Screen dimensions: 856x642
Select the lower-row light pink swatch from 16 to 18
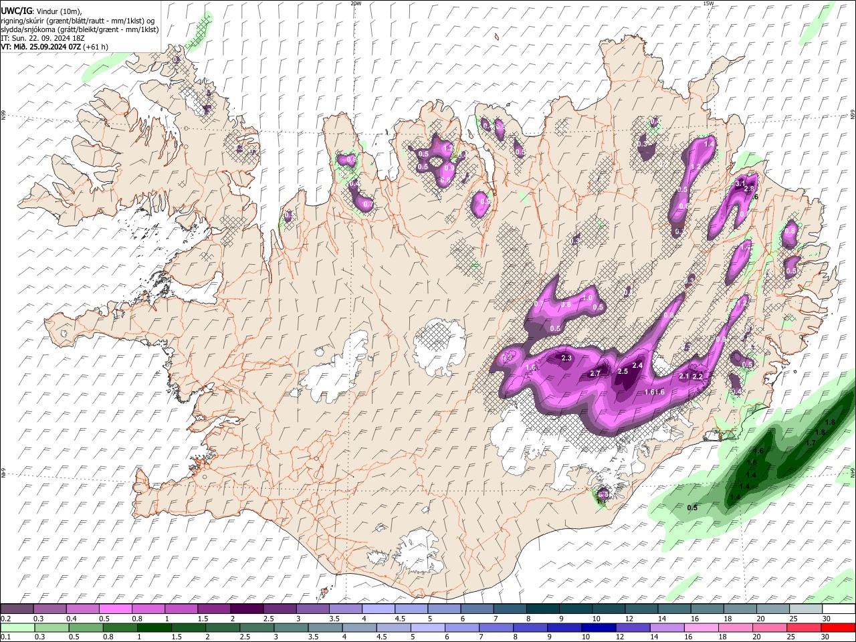(700, 627)
